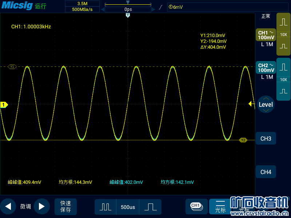This screenshot has width=291, height=218.
Task: Select the Y1 cursor marker
Action: (12, 67)
